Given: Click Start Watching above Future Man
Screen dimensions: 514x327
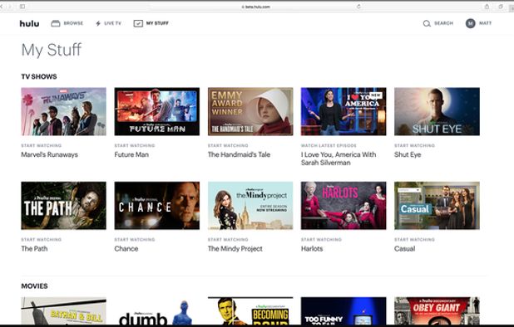Looking at the screenshot, I should coord(135,145).
